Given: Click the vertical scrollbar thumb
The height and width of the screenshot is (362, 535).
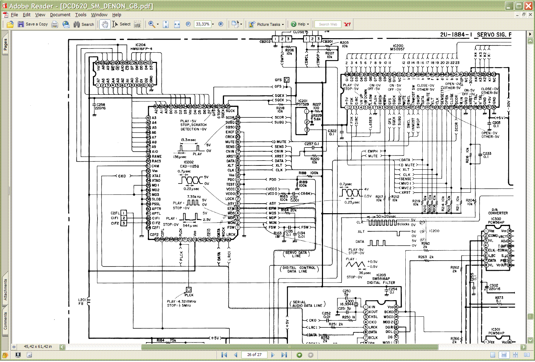Looking at the screenshot, I should point(530,316).
